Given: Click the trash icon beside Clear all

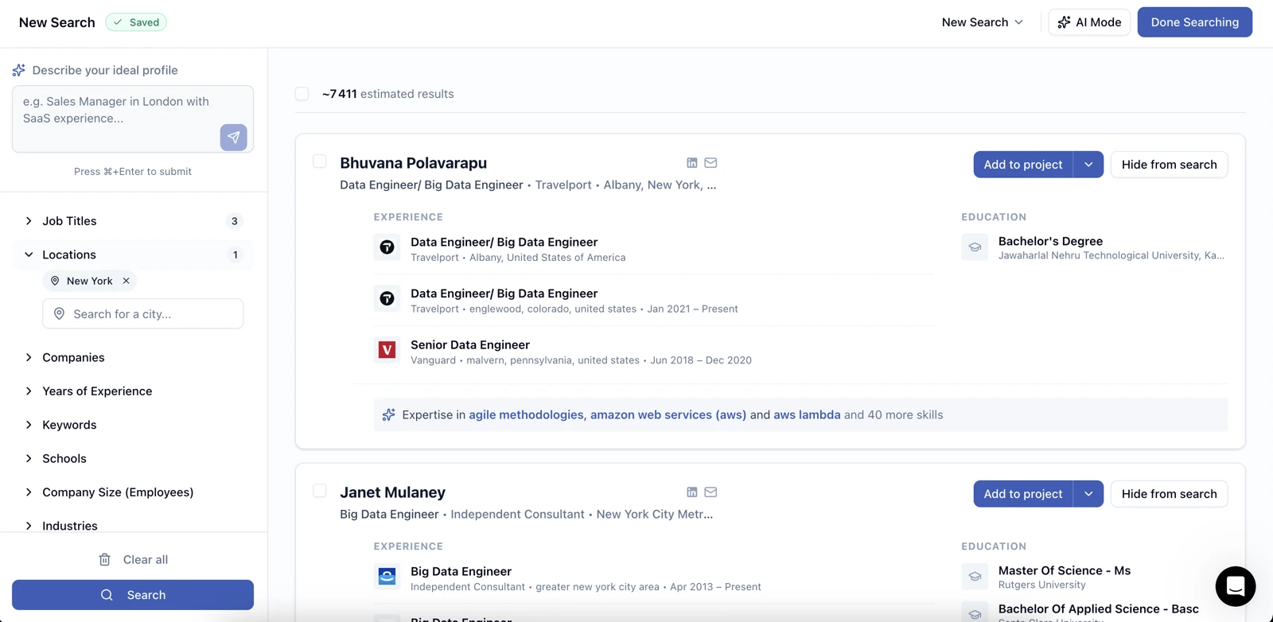Looking at the screenshot, I should 104,560.
